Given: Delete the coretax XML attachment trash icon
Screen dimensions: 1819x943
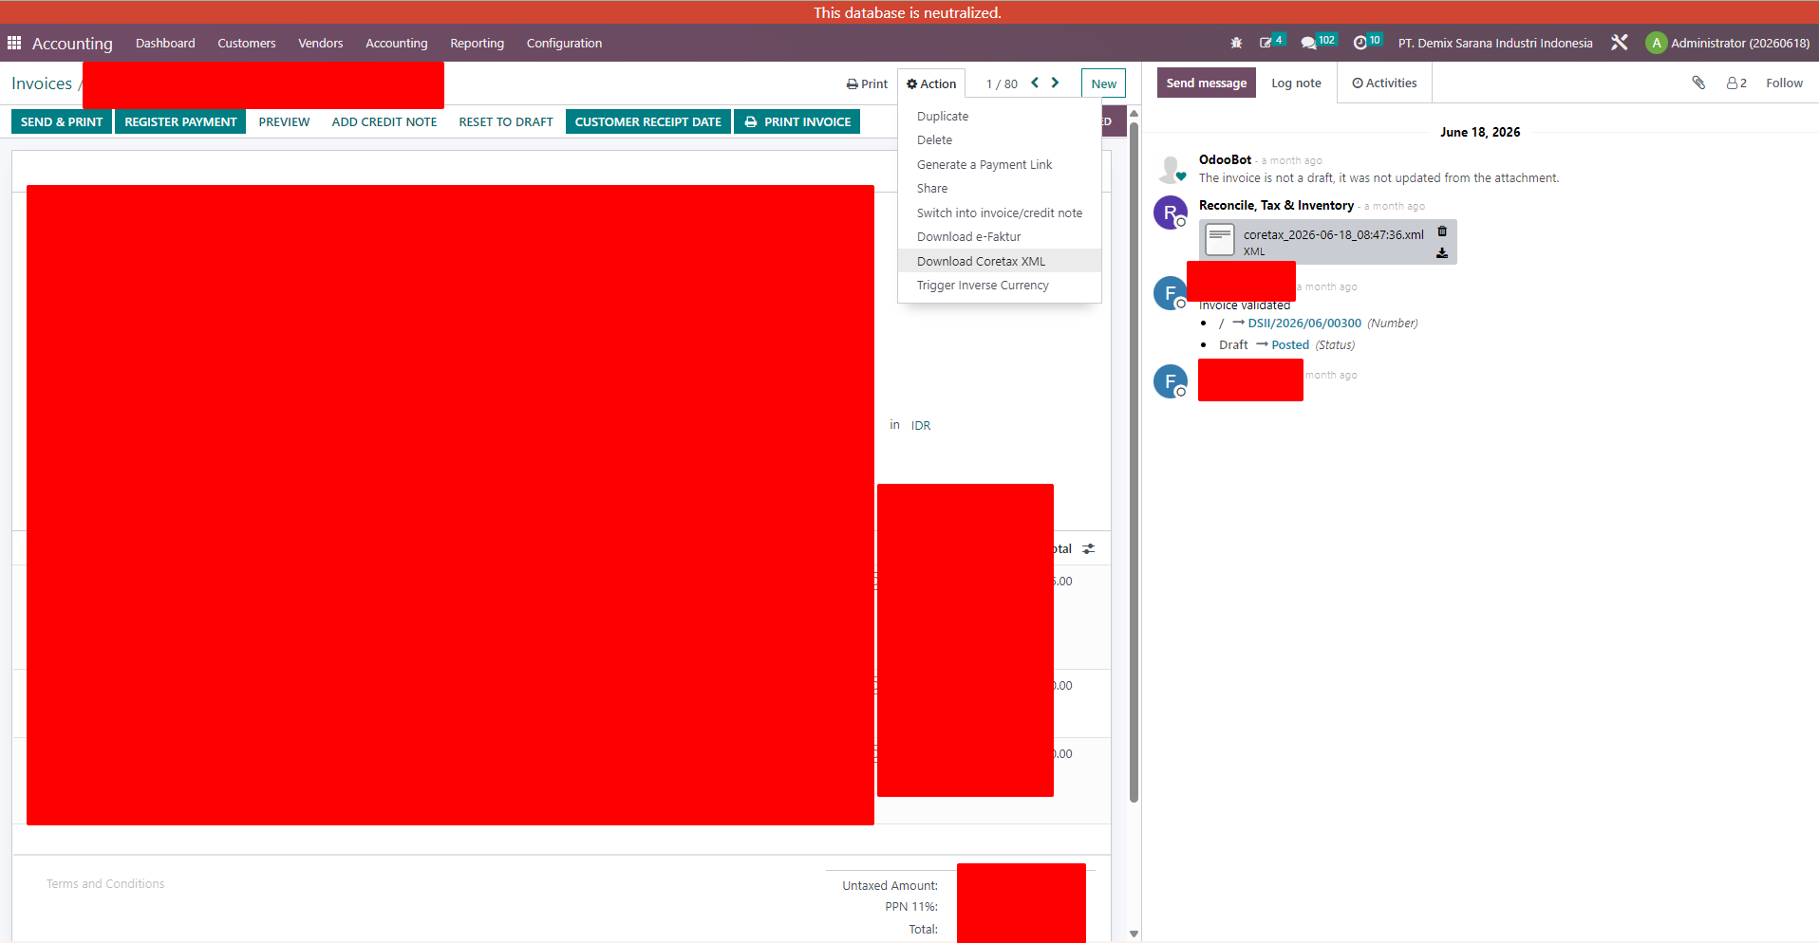Looking at the screenshot, I should [x=1442, y=231].
